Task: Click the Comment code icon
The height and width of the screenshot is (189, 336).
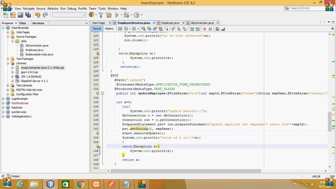Action: click(x=217, y=29)
